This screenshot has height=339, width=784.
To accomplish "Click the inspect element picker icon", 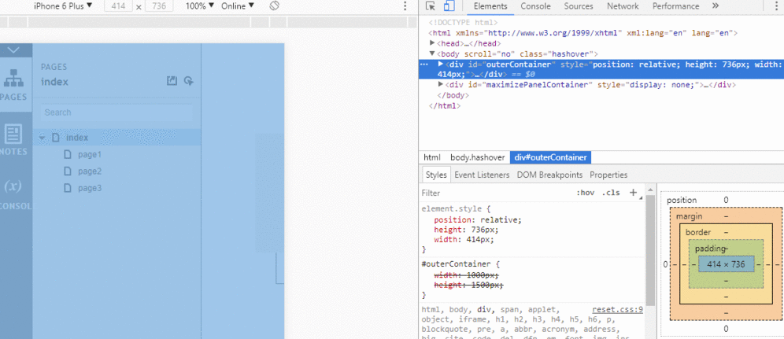I will tap(430, 6).
